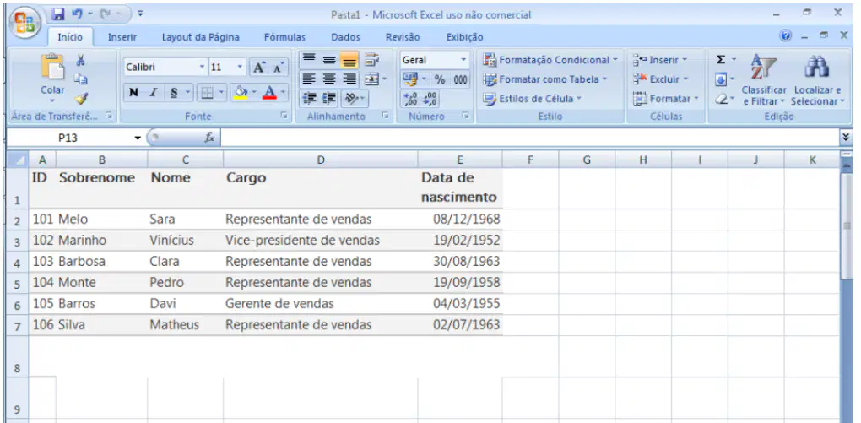Image resolution: width=861 pixels, height=423 pixels.
Task: Click the Colar paste clipboard icon
Action: pyautogui.click(x=52, y=68)
